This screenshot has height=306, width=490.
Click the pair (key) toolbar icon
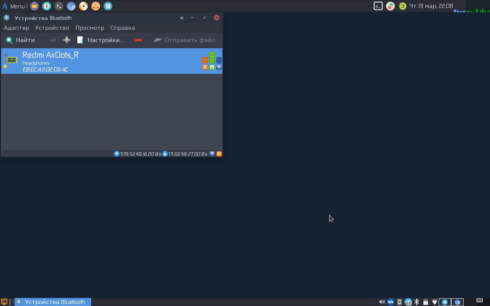point(52,40)
